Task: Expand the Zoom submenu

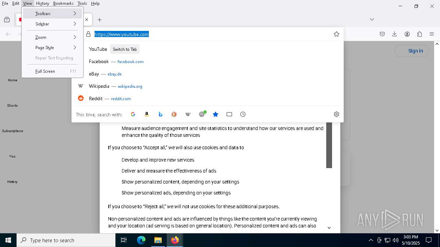Action: pyautogui.click(x=52, y=37)
